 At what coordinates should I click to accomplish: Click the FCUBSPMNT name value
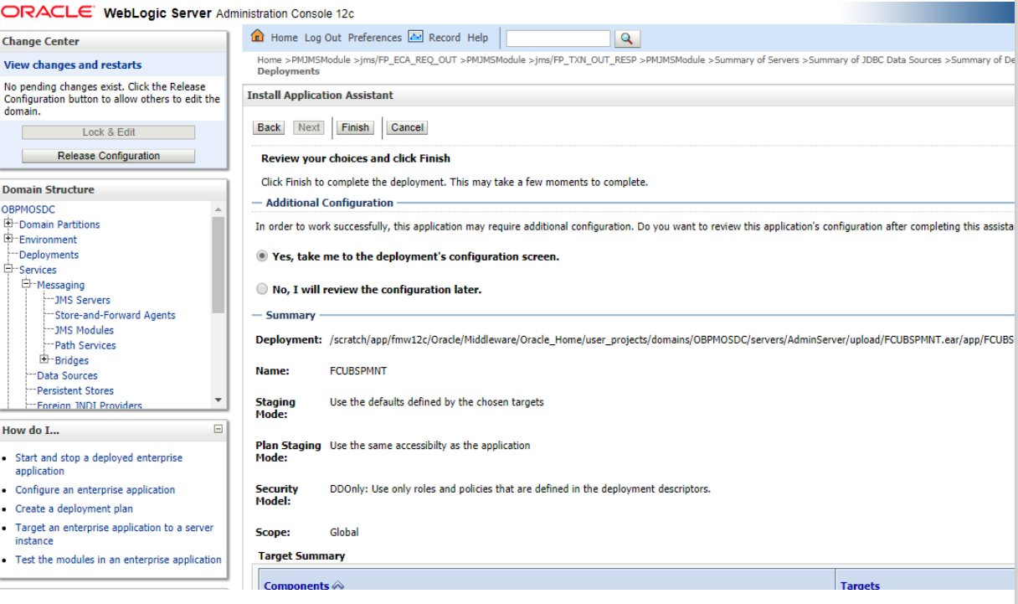click(x=358, y=370)
